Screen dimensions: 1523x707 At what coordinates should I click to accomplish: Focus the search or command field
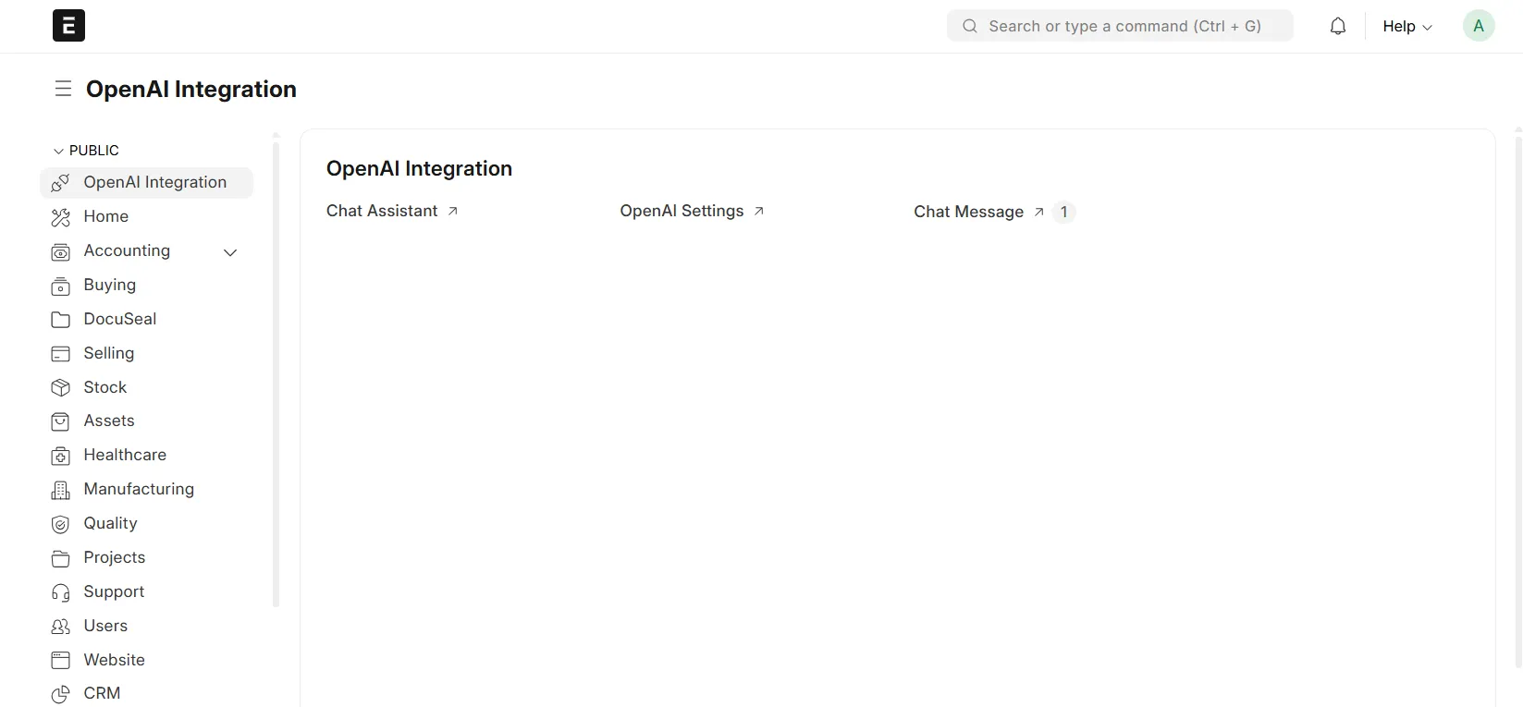(x=1120, y=26)
